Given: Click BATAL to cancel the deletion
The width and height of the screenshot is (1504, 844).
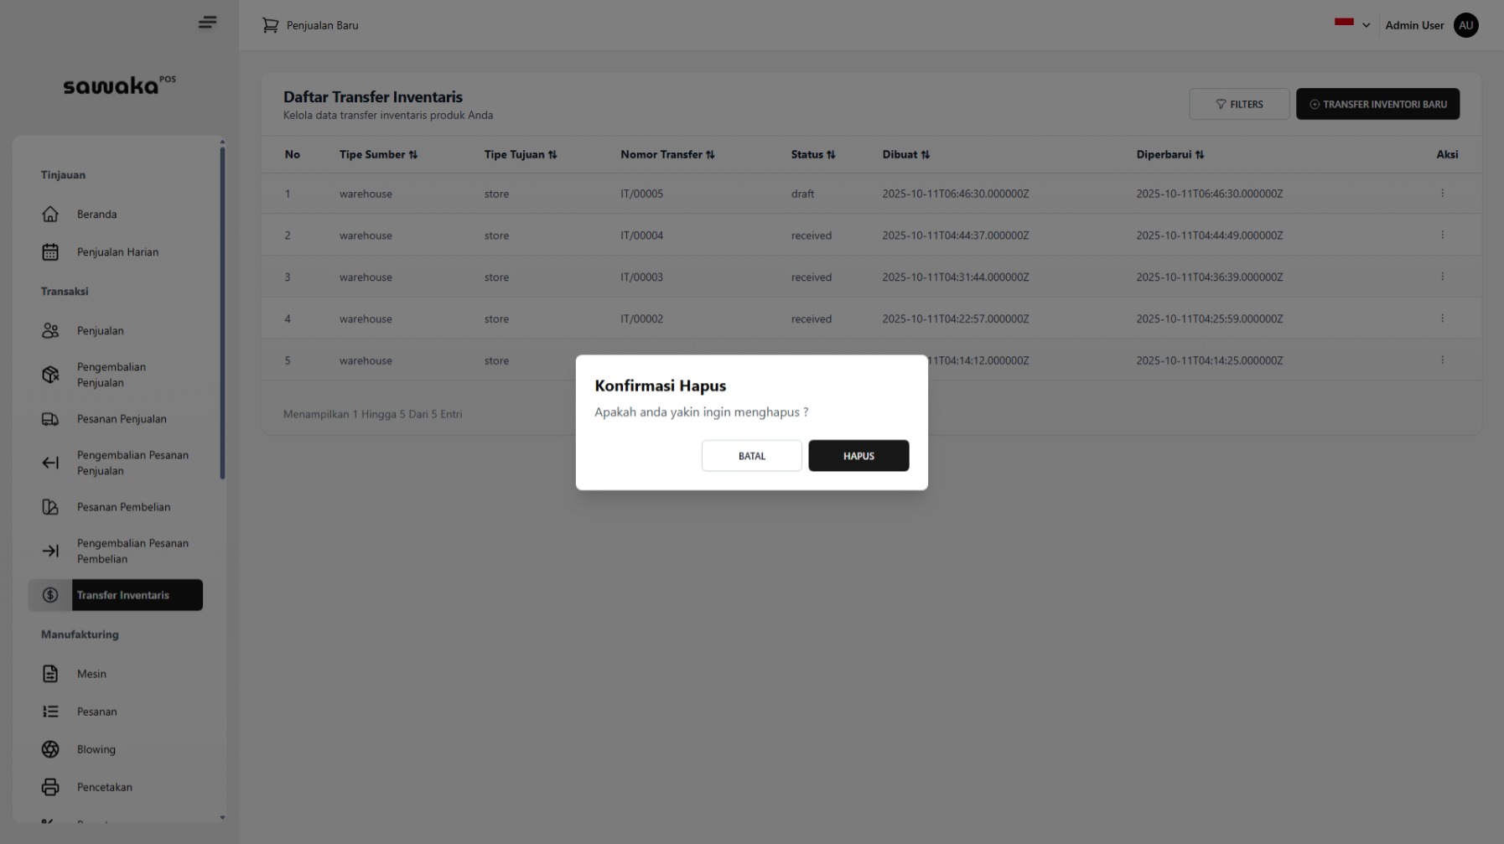Looking at the screenshot, I should click(x=751, y=456).
